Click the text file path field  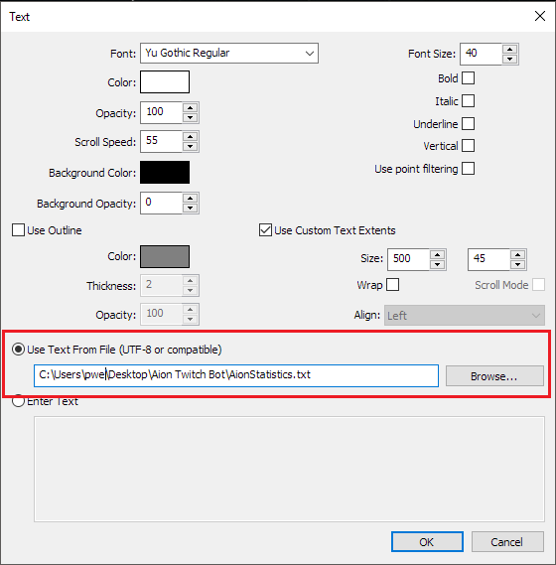236,375
